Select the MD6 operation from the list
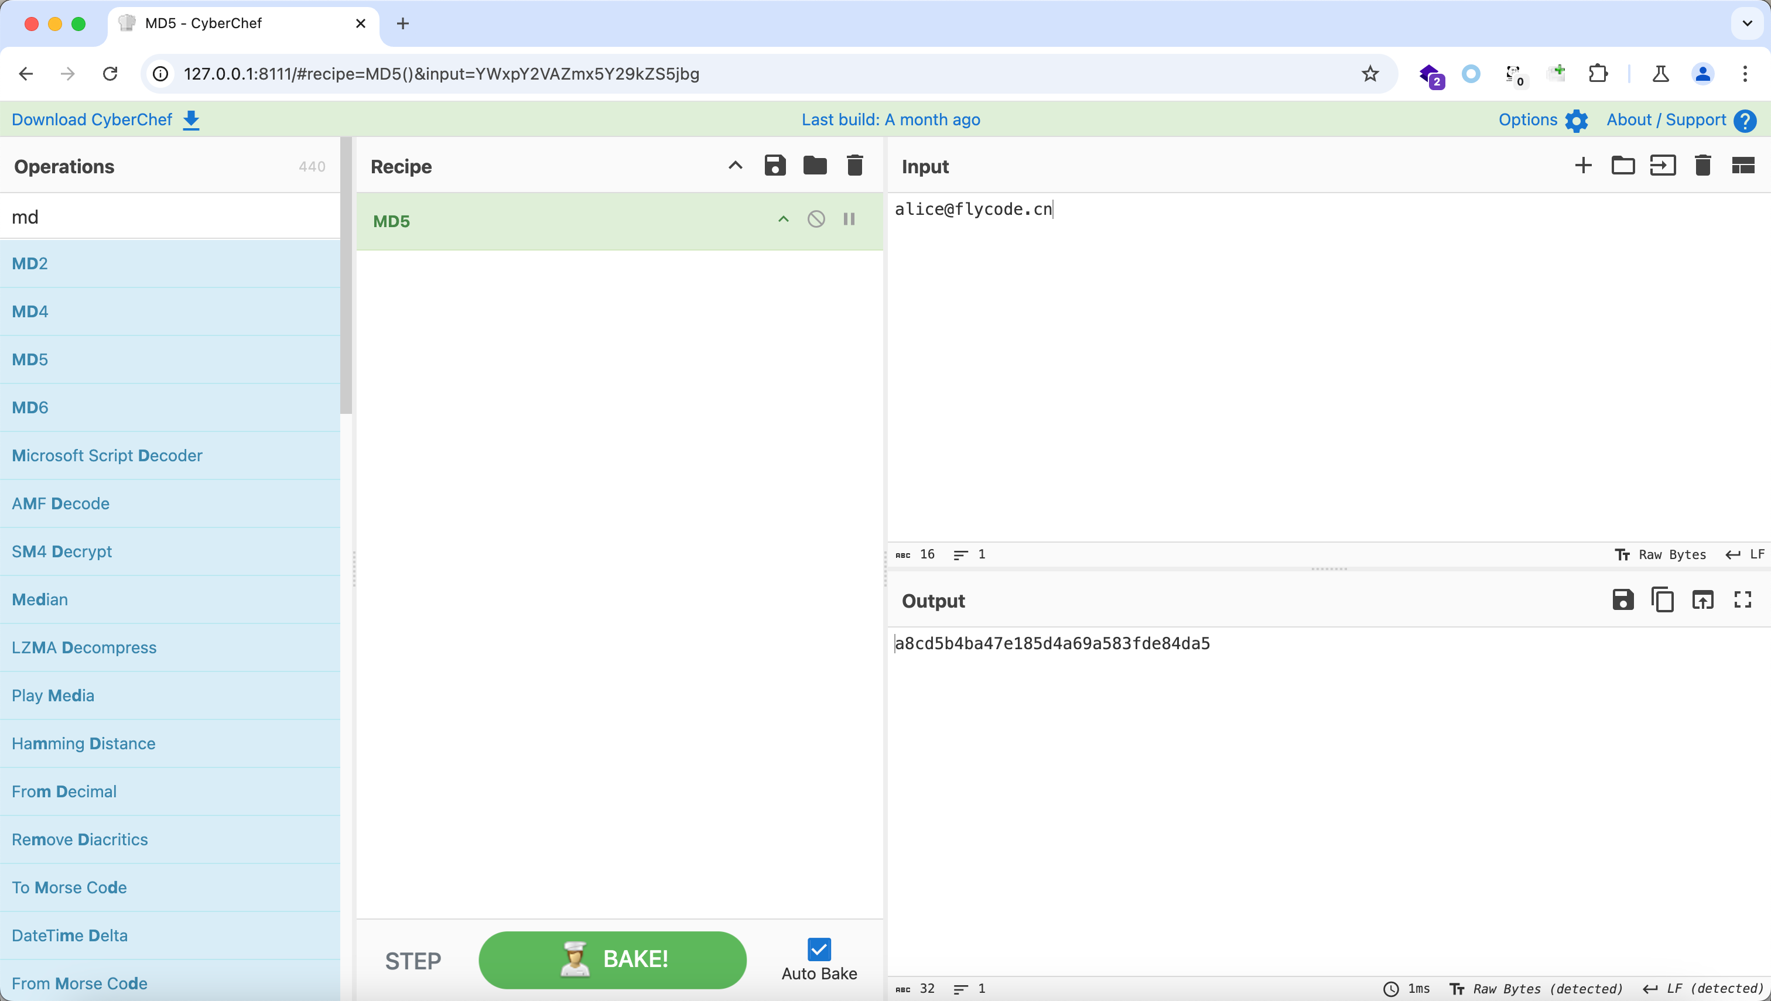 click(30, 407)
